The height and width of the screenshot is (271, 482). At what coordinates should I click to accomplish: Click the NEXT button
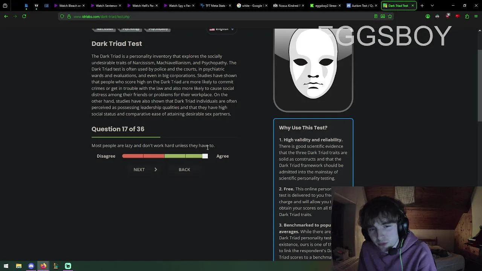[x=145, y=169]
